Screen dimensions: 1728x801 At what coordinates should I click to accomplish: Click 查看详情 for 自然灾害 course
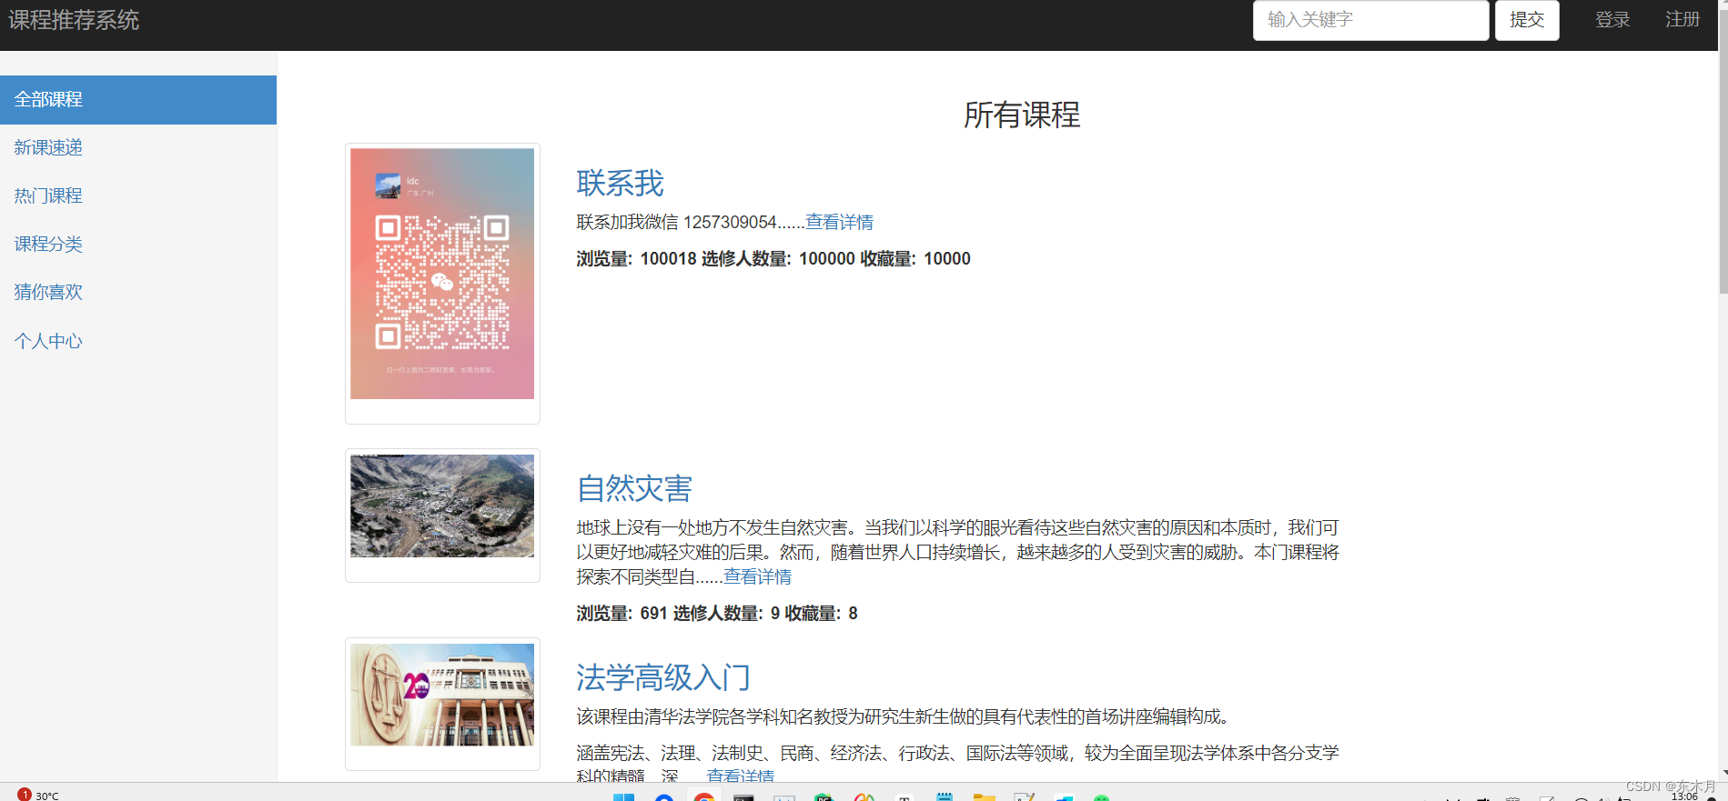(757, 576)
